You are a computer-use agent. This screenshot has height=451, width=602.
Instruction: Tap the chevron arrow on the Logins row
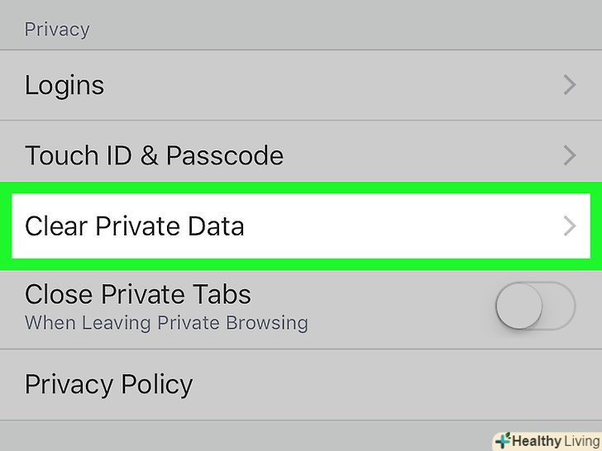pyautogui.click(x=569, y=85)
